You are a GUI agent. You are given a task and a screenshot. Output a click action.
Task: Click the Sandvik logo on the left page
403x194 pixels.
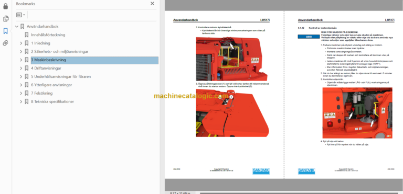coord(261,171)
